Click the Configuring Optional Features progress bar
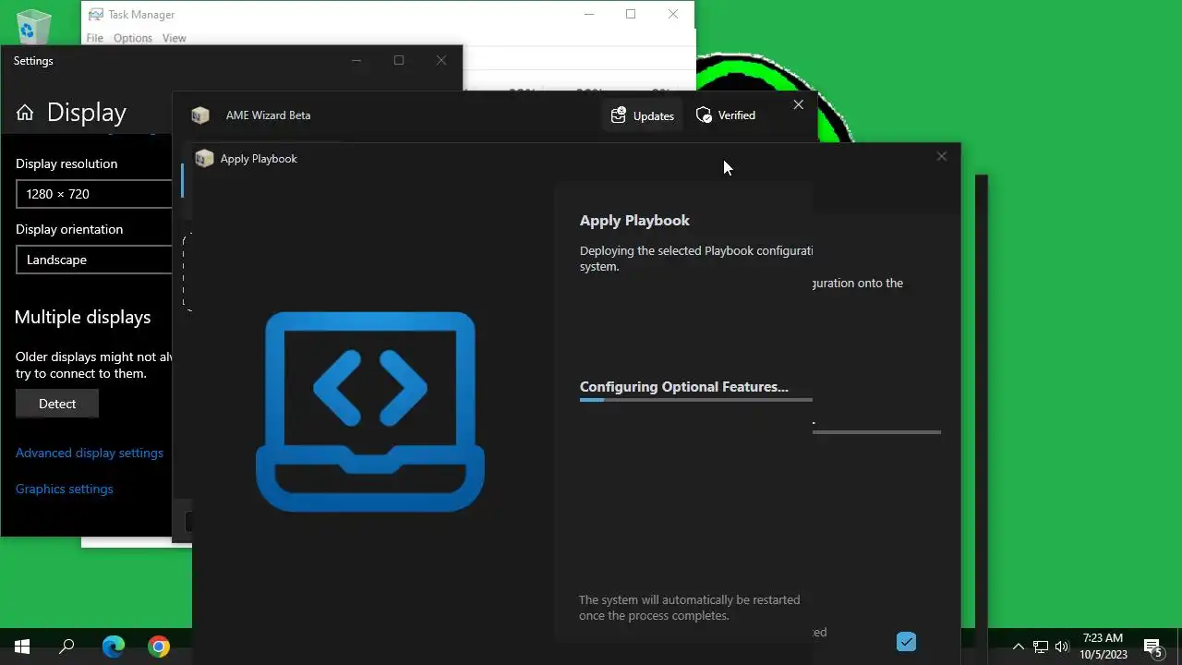This screenshot has height=665, width=1182. (x=696, y=400)
